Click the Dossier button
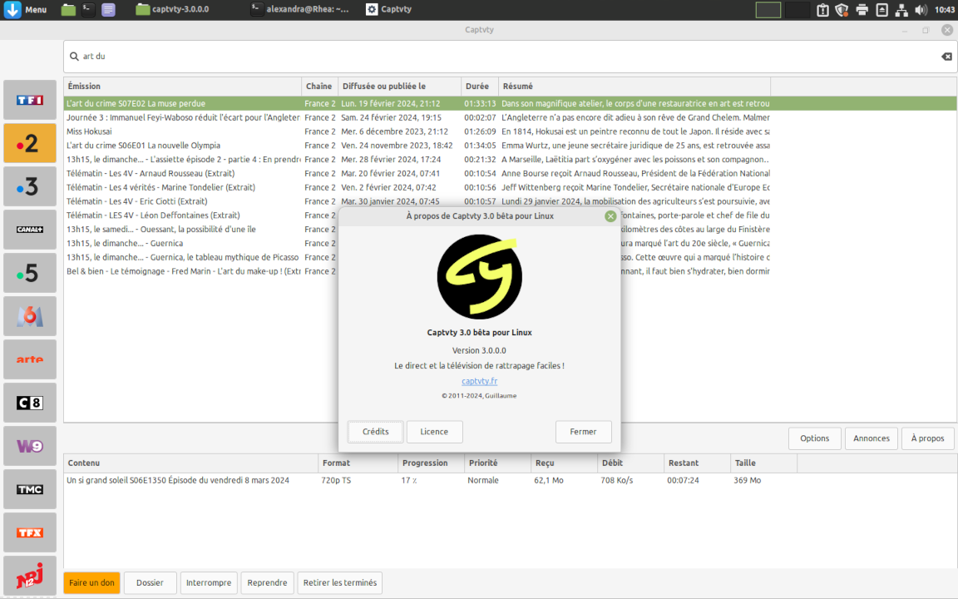 click(150, 582)
